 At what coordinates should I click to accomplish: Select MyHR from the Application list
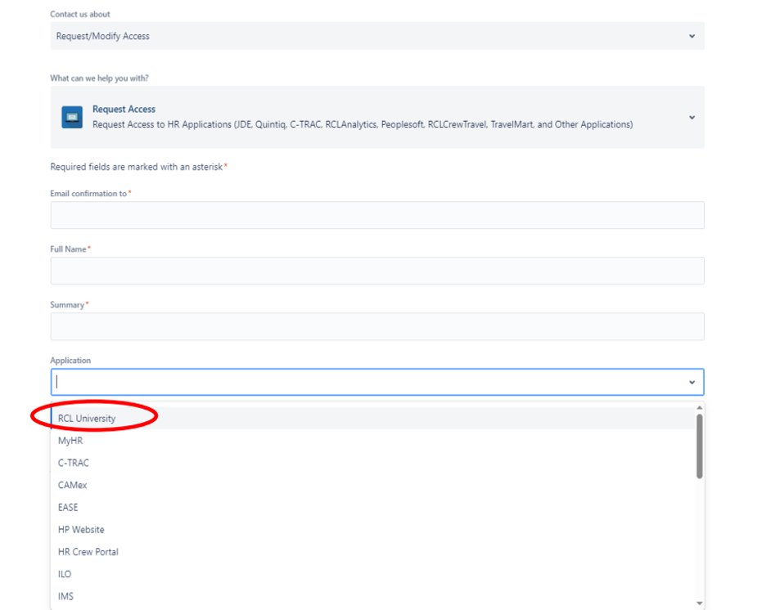click(x=68, y=440)
